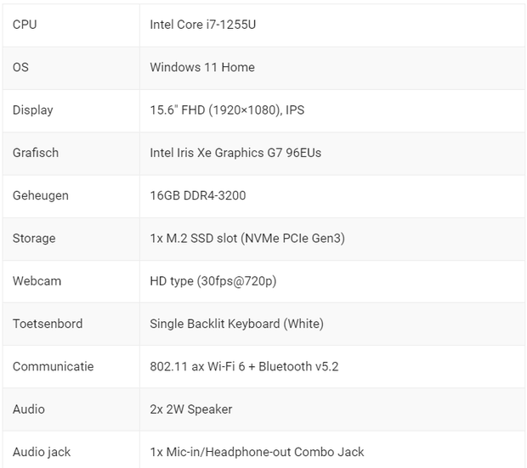The width and height of the screenshot is (527, 468).
Task: Click the Webcam row label
Action: (37, 281)
